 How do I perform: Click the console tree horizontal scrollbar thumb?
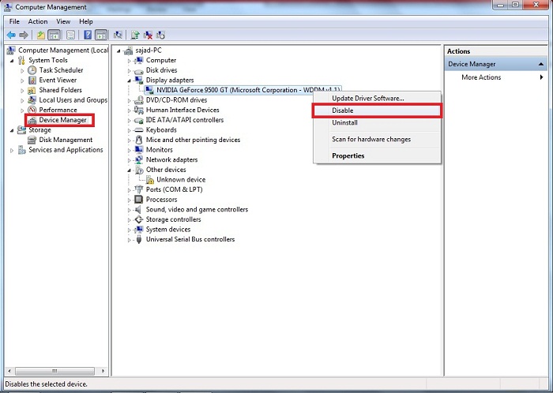click(55, 371)
